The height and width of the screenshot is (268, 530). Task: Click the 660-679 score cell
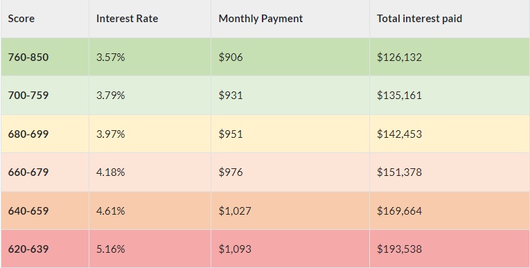click(x=45, y=172)
